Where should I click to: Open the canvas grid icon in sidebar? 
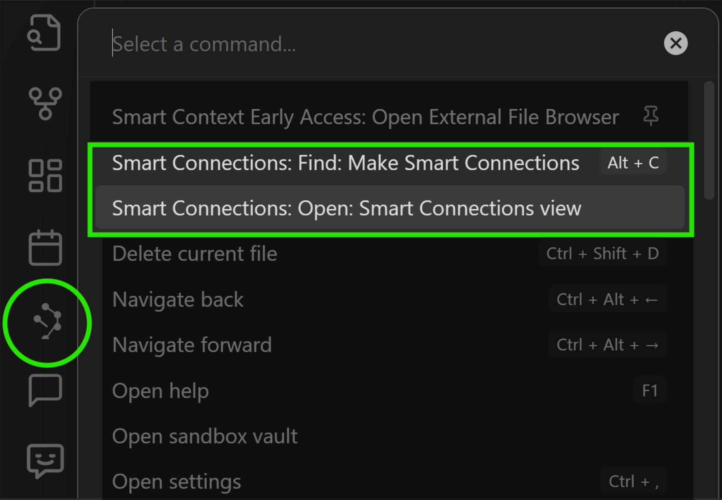pyautogui.click(x=45, y=176)
